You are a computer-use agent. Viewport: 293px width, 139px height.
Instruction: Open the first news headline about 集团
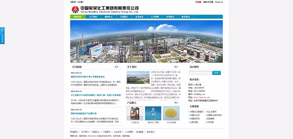tap(88, 77)
